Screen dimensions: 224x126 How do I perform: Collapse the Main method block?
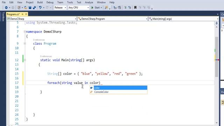(x=25, y=60)
